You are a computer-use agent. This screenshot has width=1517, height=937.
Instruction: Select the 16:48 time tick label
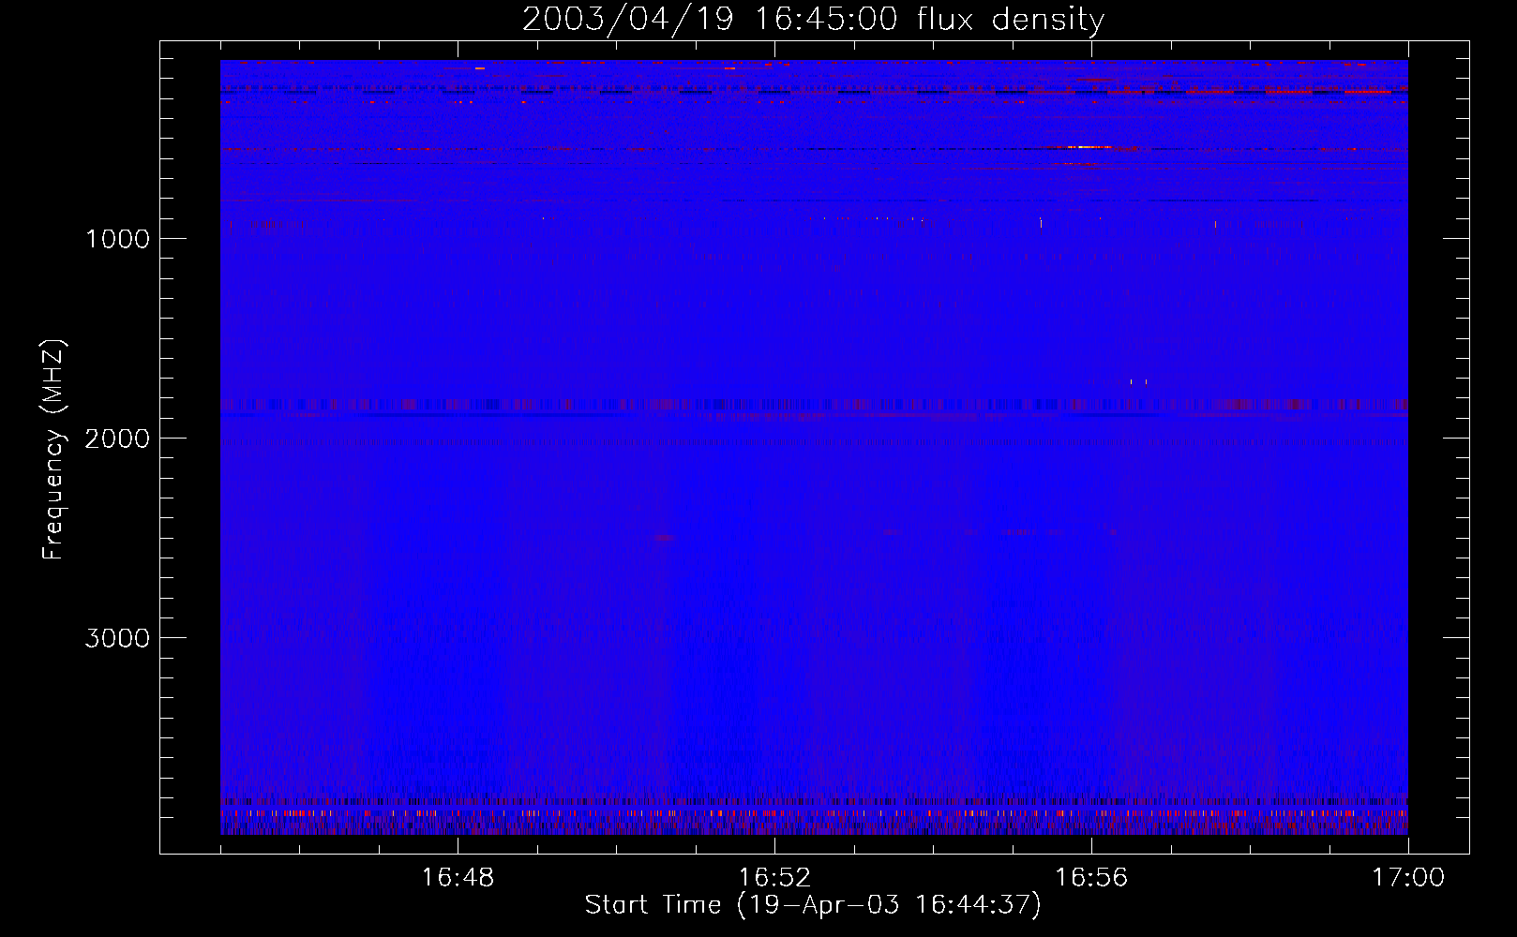click(x=458, y=878)
